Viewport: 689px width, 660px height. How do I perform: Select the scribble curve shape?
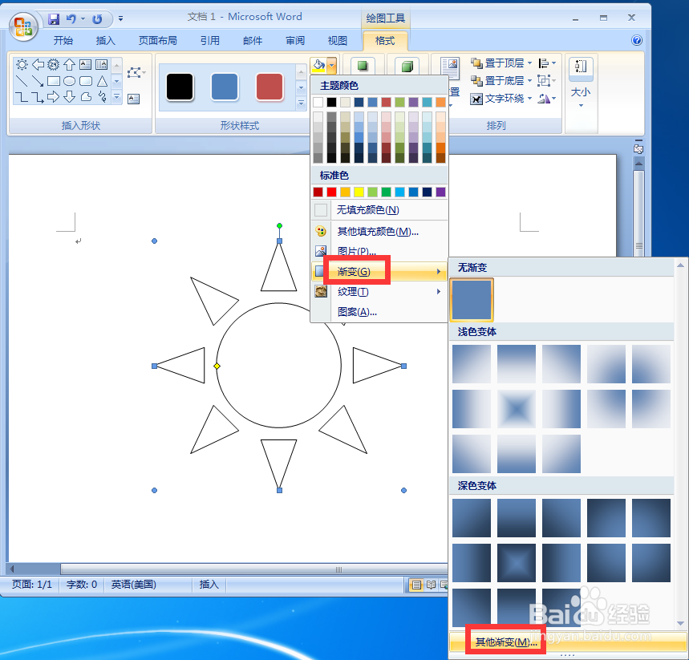(x=102, y=97)
